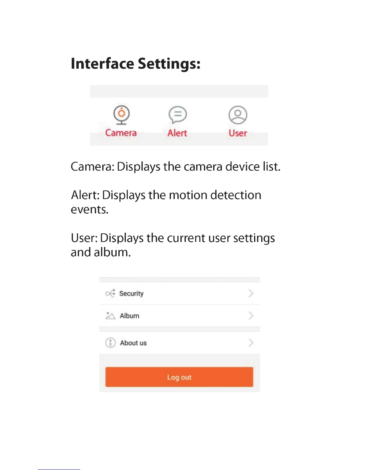365x472 pixels.
Task: Tap the User profile silhouette icon
Action: 238,115
